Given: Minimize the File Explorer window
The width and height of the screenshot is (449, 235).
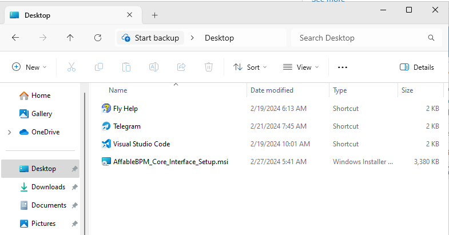Looking at the screenshot, I should point(383,10).
